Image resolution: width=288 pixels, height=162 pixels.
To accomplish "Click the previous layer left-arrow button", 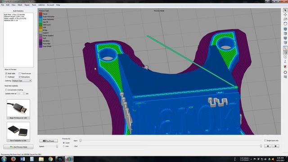I will tap(268, 146).
